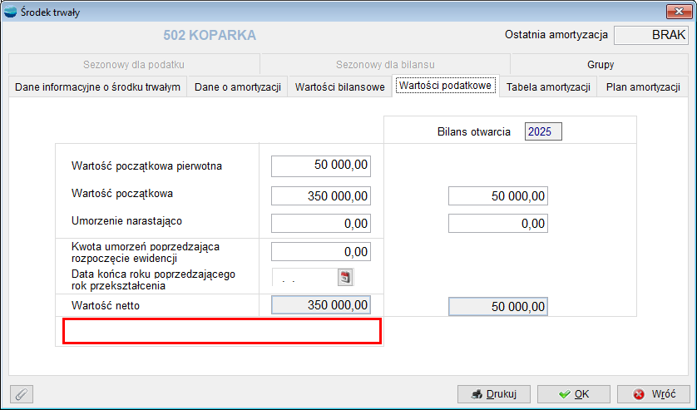Edit Bilans otwarcia Wartość początkowa 50 000,00 field

coord(498,196)
